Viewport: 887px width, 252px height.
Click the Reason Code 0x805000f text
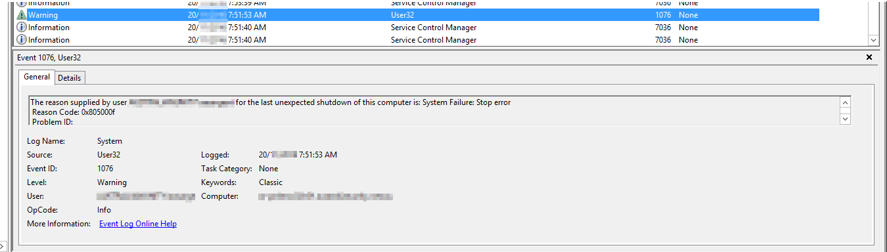73,112
